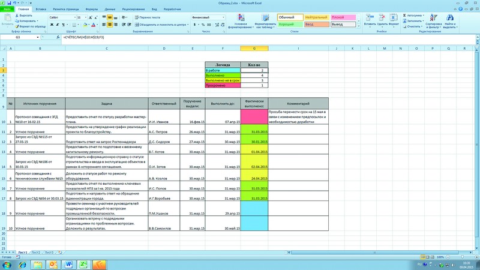480x270 pixels.
Task: Expand Name Box dropdown for G3
Action: 38,37
